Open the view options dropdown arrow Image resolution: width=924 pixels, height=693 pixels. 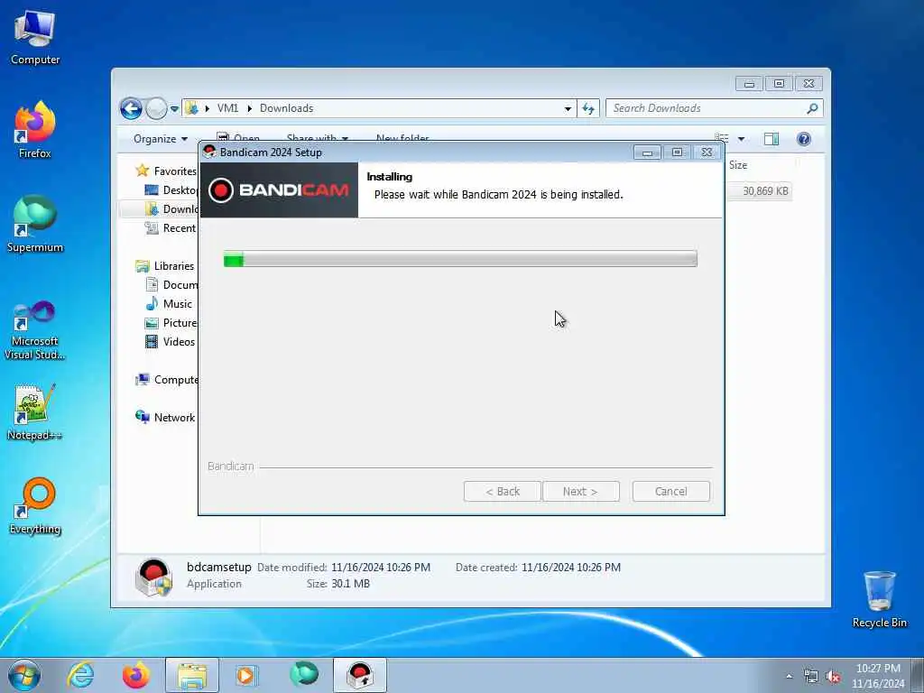point(742,139)
